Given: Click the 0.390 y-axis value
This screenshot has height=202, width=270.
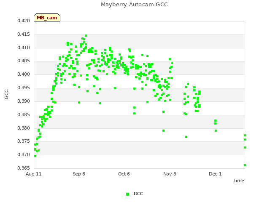Looking at the screenshot, I should 24,101.
